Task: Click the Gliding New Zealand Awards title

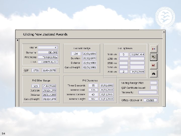Action: (x=45, y=34)
